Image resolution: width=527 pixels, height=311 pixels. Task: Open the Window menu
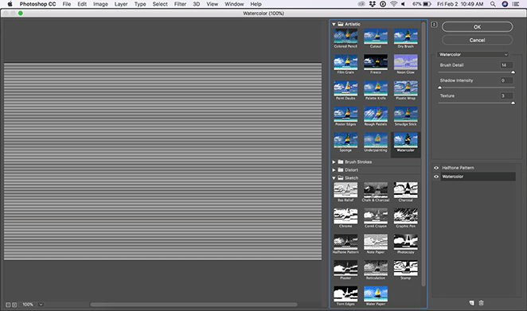(234, 4)
